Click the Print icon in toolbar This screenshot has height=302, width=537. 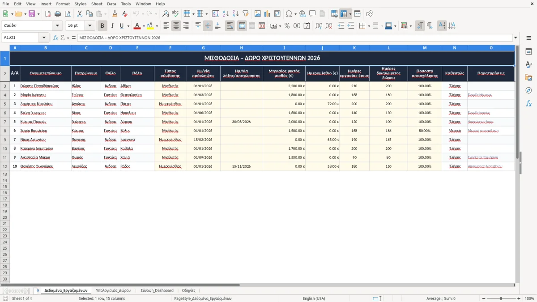point(58,14)
